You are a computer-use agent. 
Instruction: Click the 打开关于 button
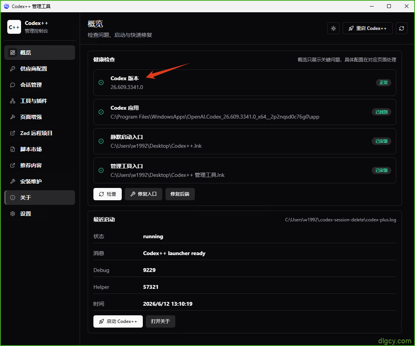coord(160,321)
